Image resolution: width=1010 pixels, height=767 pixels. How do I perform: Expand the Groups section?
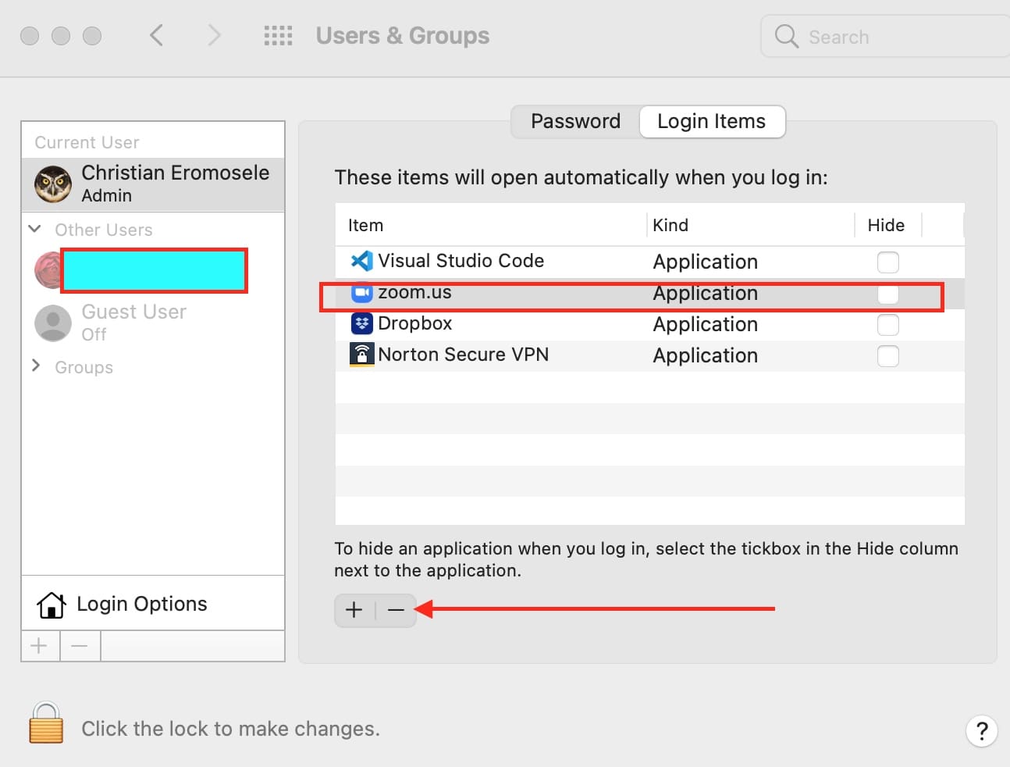coord(35,366)
